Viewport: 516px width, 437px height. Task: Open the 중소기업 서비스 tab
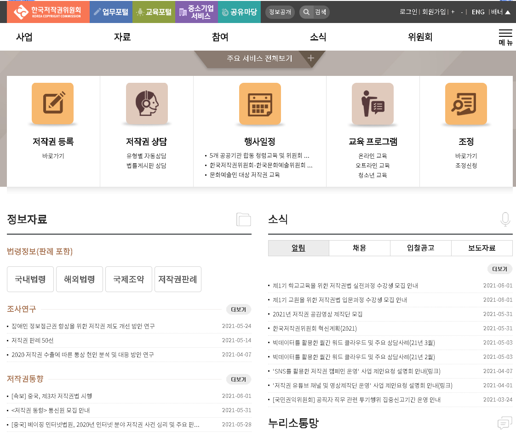coord(196,12)
